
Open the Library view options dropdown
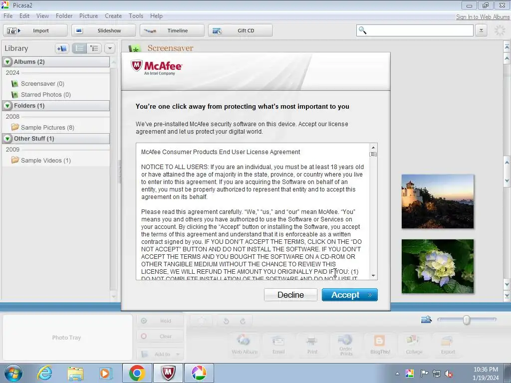click(110, 48)
